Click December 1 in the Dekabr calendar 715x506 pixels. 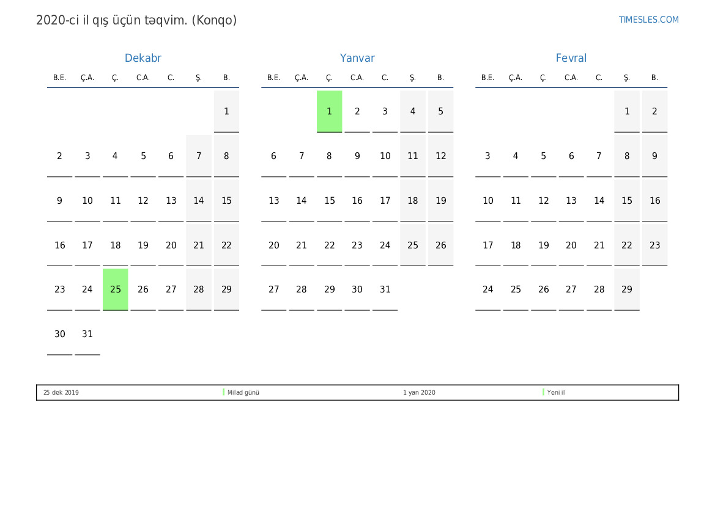(226, 111)
